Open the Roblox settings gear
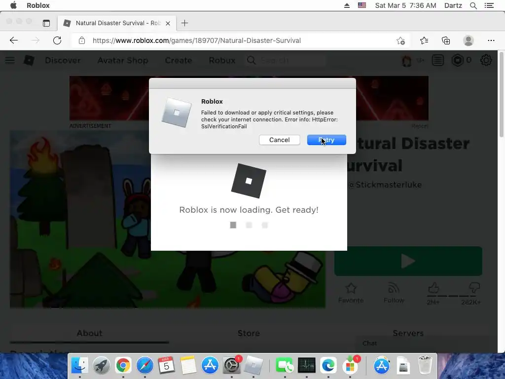Screen dimensions: 505x379 486,60
